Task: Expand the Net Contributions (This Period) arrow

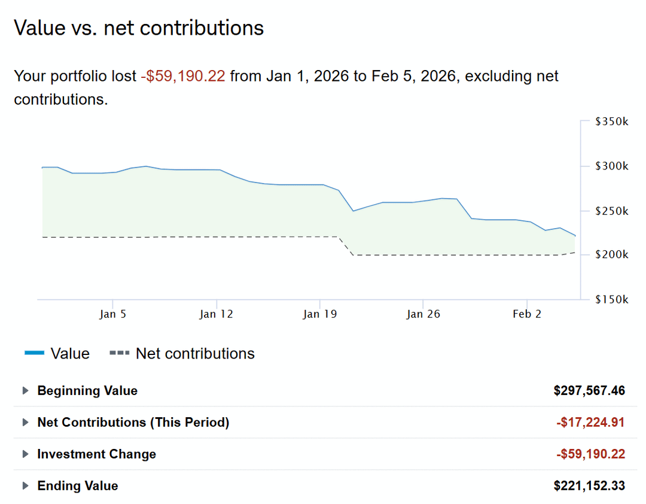Action: (x=25, y=423)
